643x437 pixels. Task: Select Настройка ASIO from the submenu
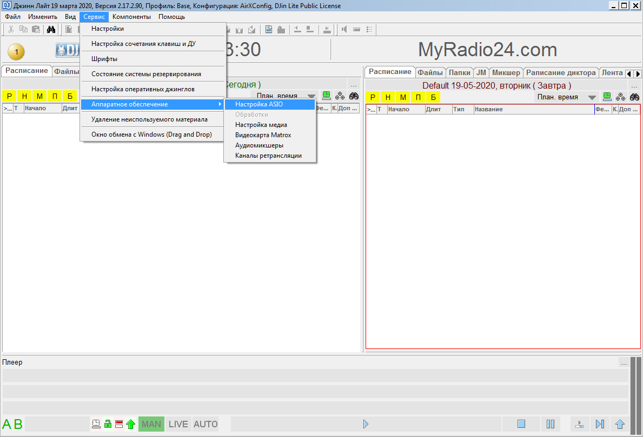click(x=259, y=104)
